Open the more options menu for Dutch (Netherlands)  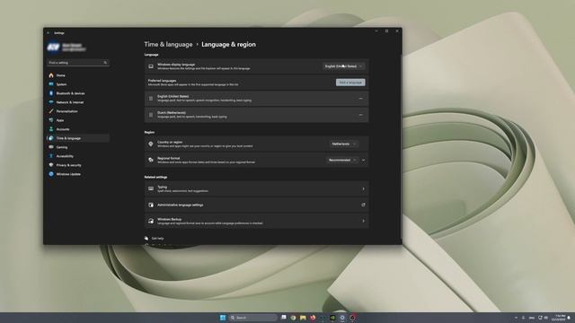pos(361,115)
